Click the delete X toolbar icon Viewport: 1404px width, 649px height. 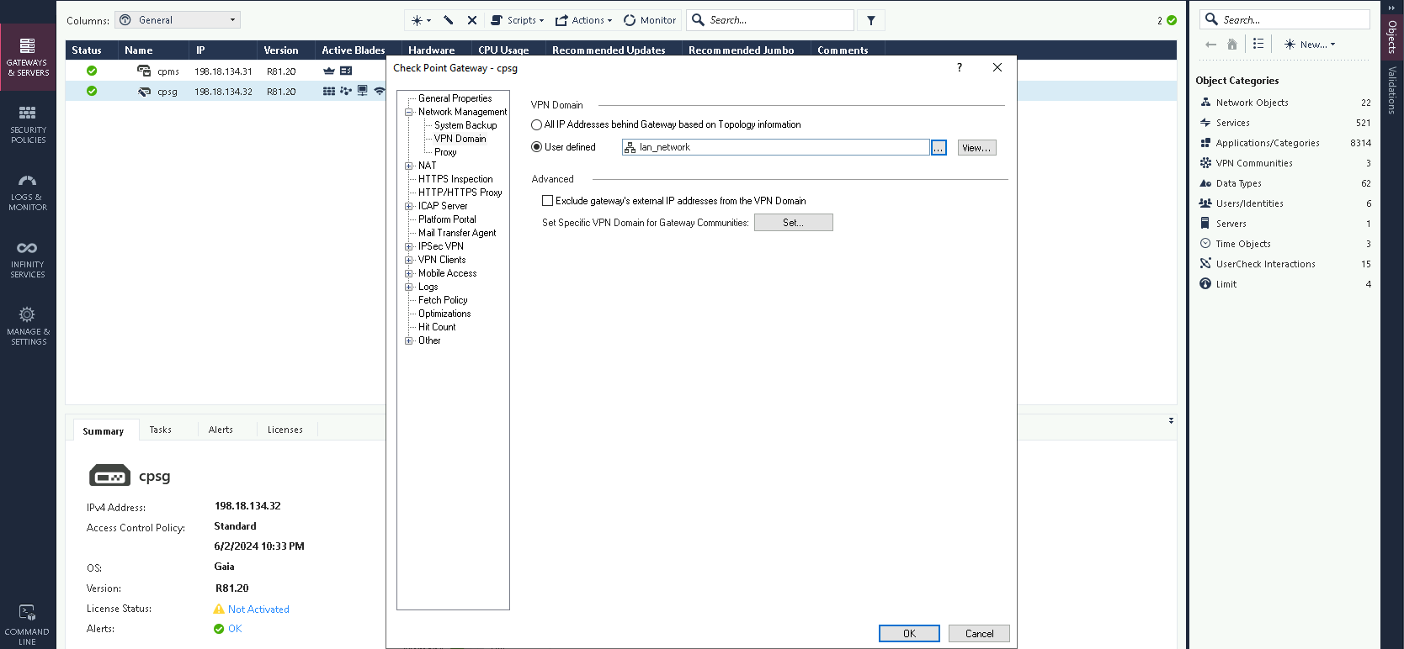(472, 20)
